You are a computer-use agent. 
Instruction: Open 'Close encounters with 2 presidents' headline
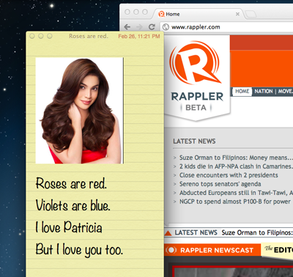(229, 175)
